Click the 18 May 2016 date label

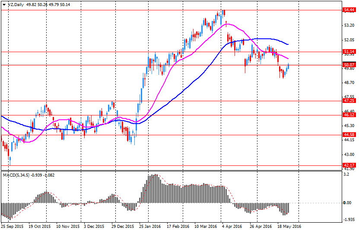[289, 227]
